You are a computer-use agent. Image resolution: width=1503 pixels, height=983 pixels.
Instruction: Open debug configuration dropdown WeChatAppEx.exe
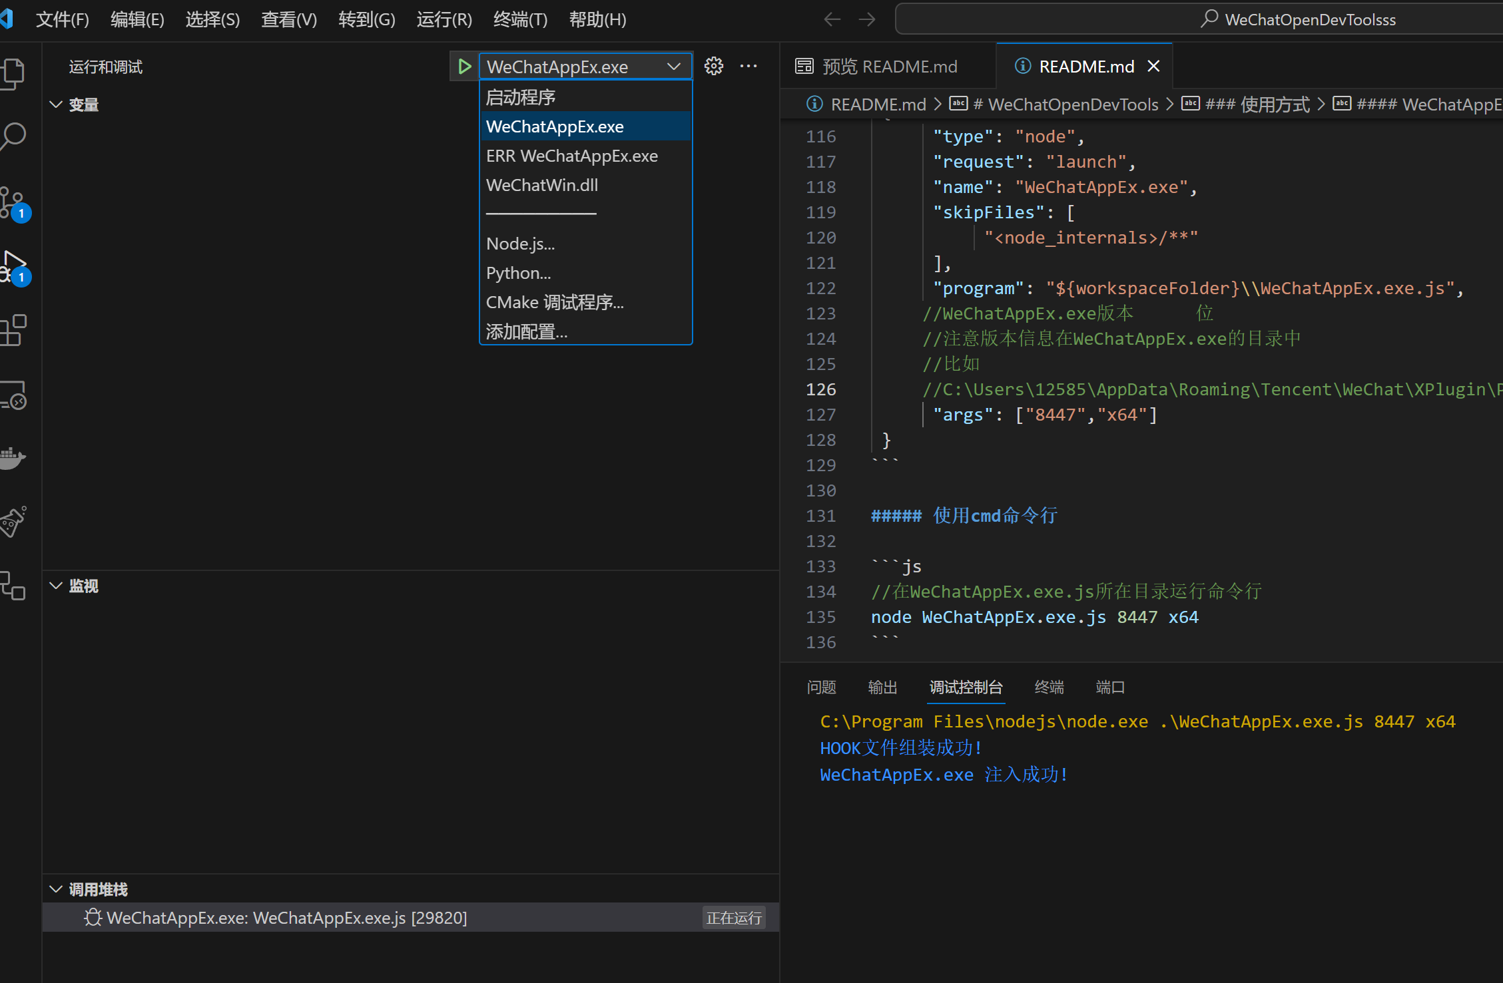coord(585,67)
